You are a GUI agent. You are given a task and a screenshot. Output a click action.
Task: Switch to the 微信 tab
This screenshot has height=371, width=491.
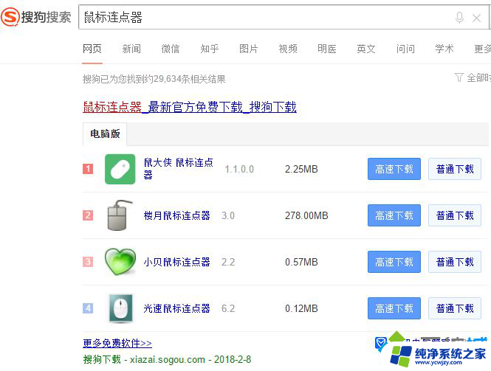click(x=171, y=49)
